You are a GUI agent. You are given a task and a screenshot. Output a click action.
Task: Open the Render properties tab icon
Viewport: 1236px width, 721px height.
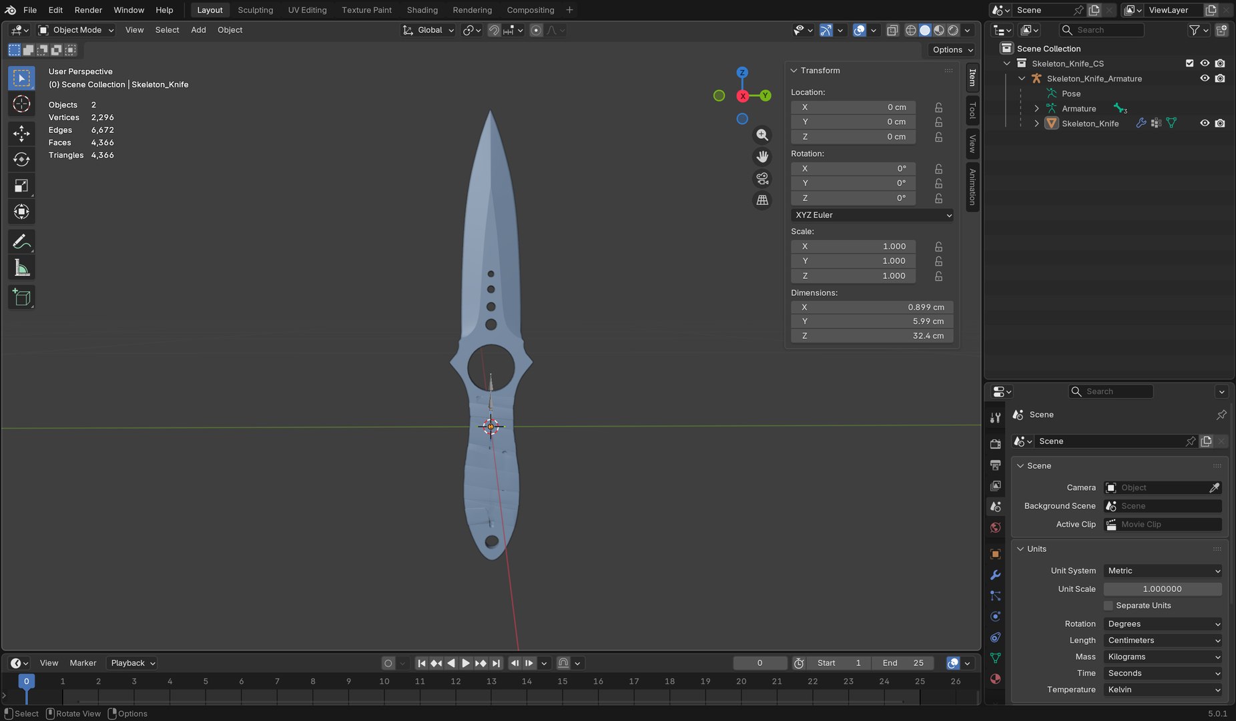995,444
